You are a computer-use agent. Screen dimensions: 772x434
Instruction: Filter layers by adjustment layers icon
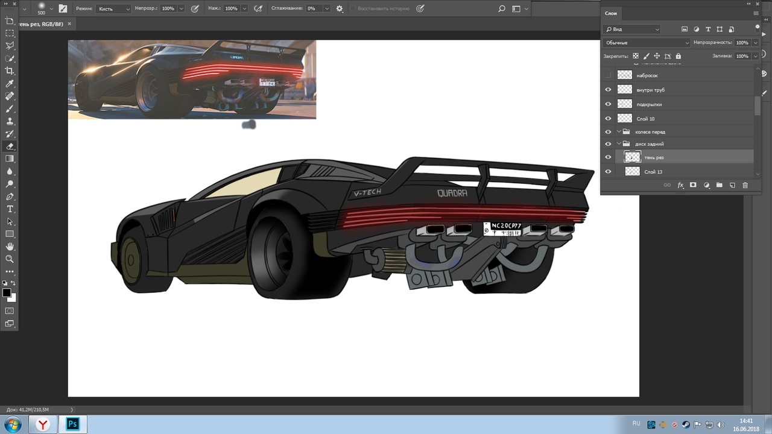coord(697,29)
